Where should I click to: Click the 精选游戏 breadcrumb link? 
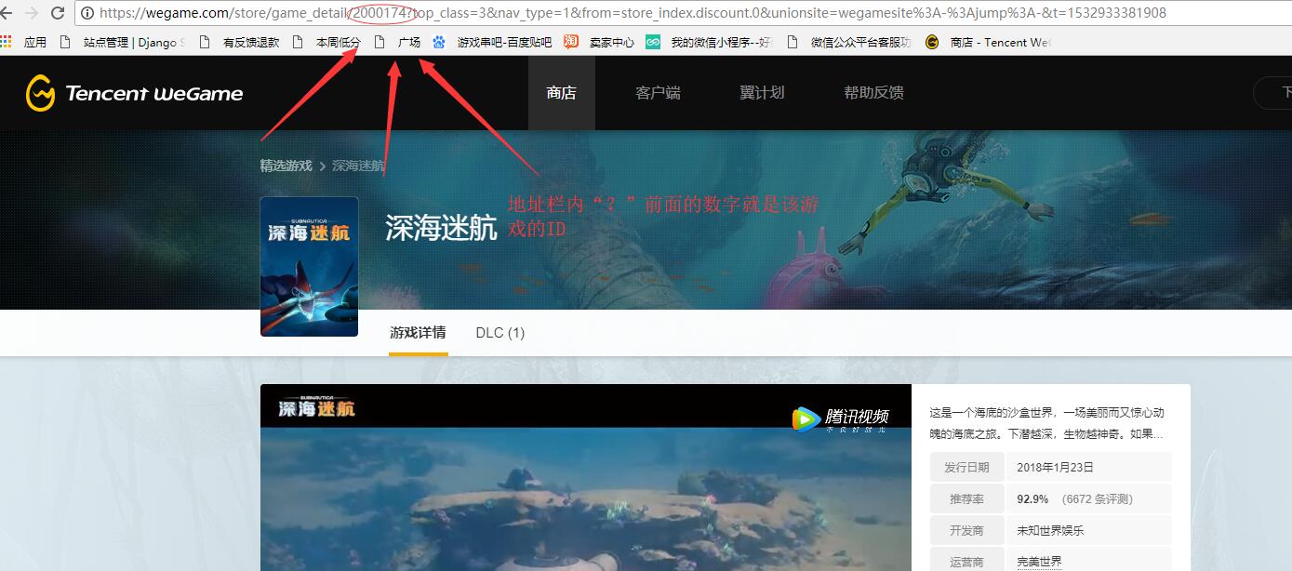pyautogui.click(x=286, y=166)
